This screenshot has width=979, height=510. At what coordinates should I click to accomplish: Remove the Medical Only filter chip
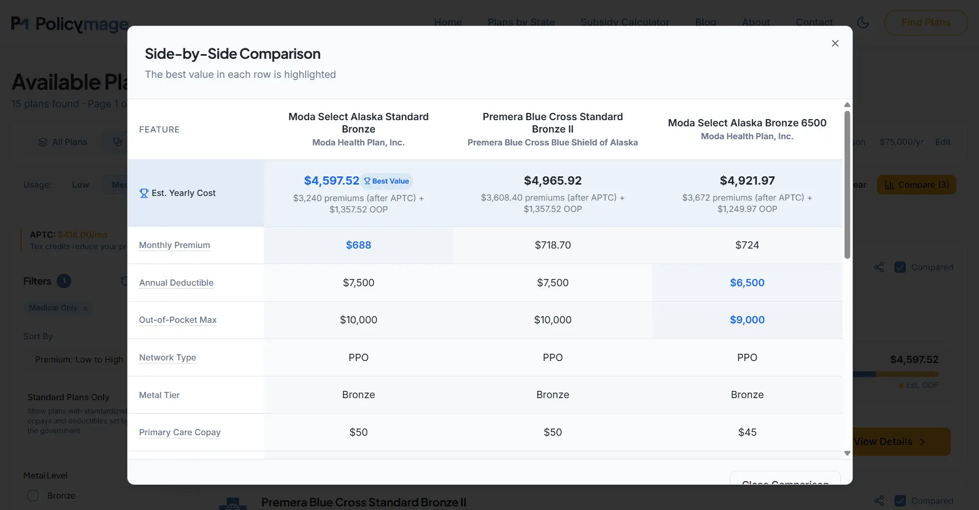click(x=86, y=308)
